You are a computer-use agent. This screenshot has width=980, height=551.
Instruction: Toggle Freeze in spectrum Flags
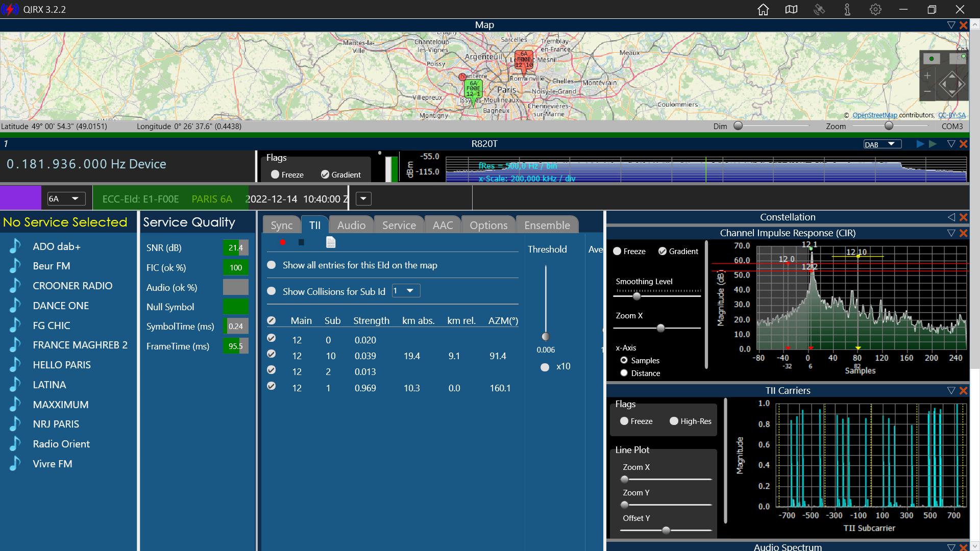[x=275, y=174]
